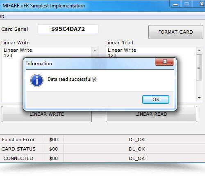Close the Information dialog with X
205x176 pixels.
[x=165, y=62]
